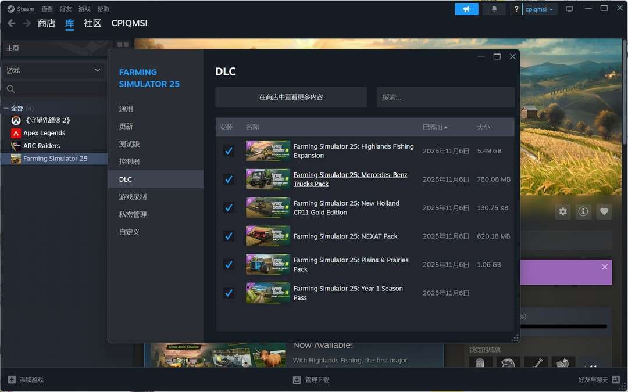This screenshot has width=628, height=392.
Task: Open the cpiqmsi account dropdown
Action: tap(539, 9)
